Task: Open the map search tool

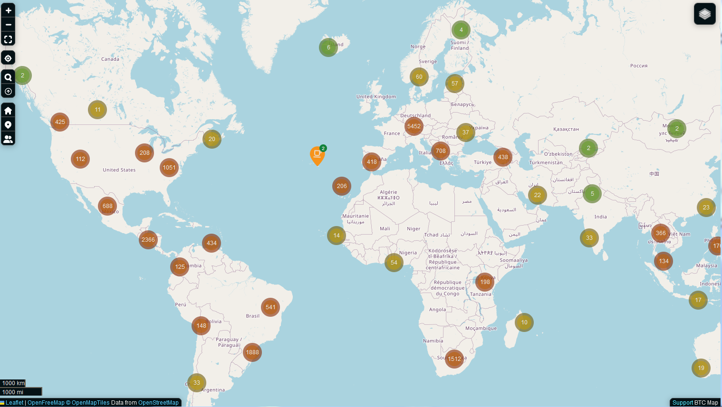Action: [x=8, y=77]
